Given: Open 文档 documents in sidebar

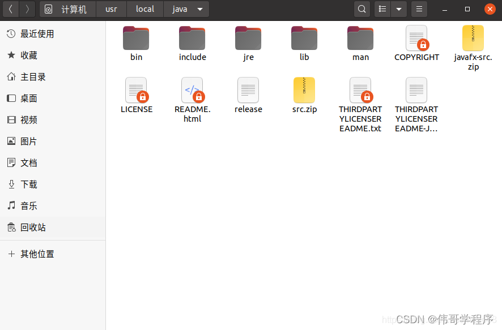Looking at the screenshot, I should (x=53, y=162).
